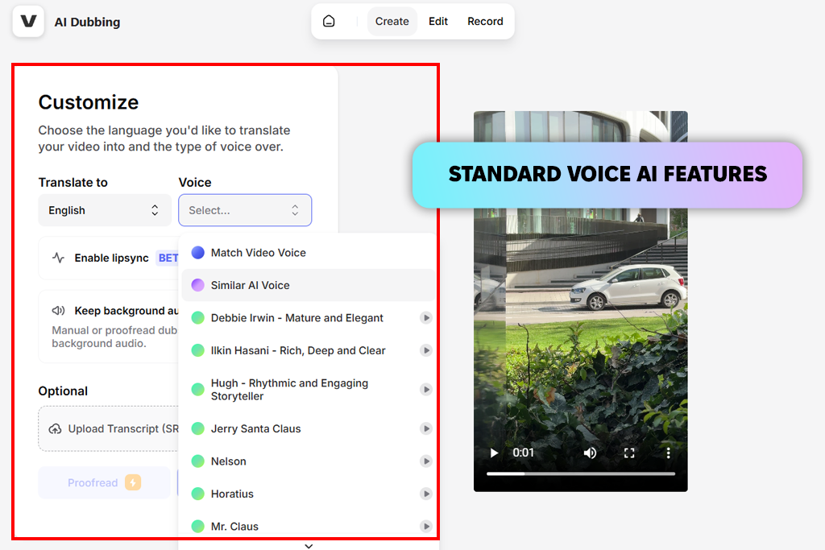Click the lightning bolt badge on Proofread

click(133, 482)
